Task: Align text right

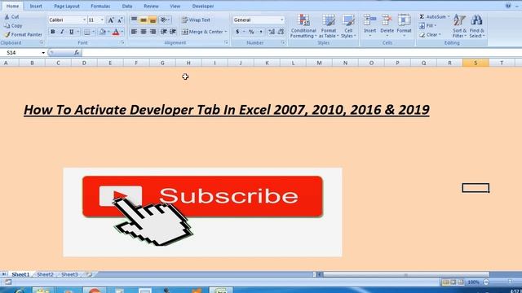Action: (x=153, y=32)
